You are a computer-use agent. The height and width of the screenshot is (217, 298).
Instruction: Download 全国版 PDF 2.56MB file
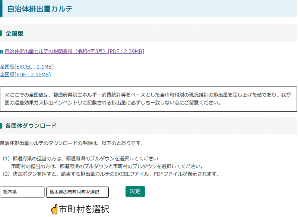25,75
